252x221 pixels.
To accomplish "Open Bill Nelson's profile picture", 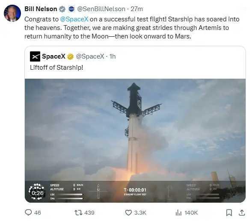I will coord(12,13).
